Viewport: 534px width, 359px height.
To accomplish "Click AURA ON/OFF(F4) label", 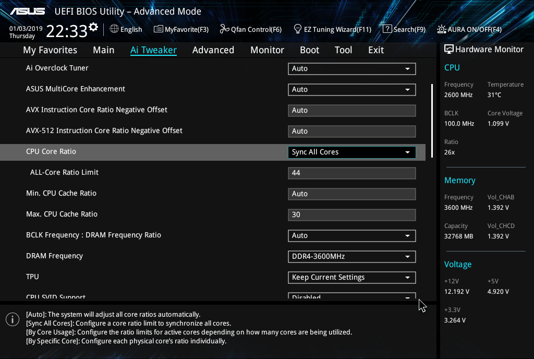I will click(x=475, y=30).
